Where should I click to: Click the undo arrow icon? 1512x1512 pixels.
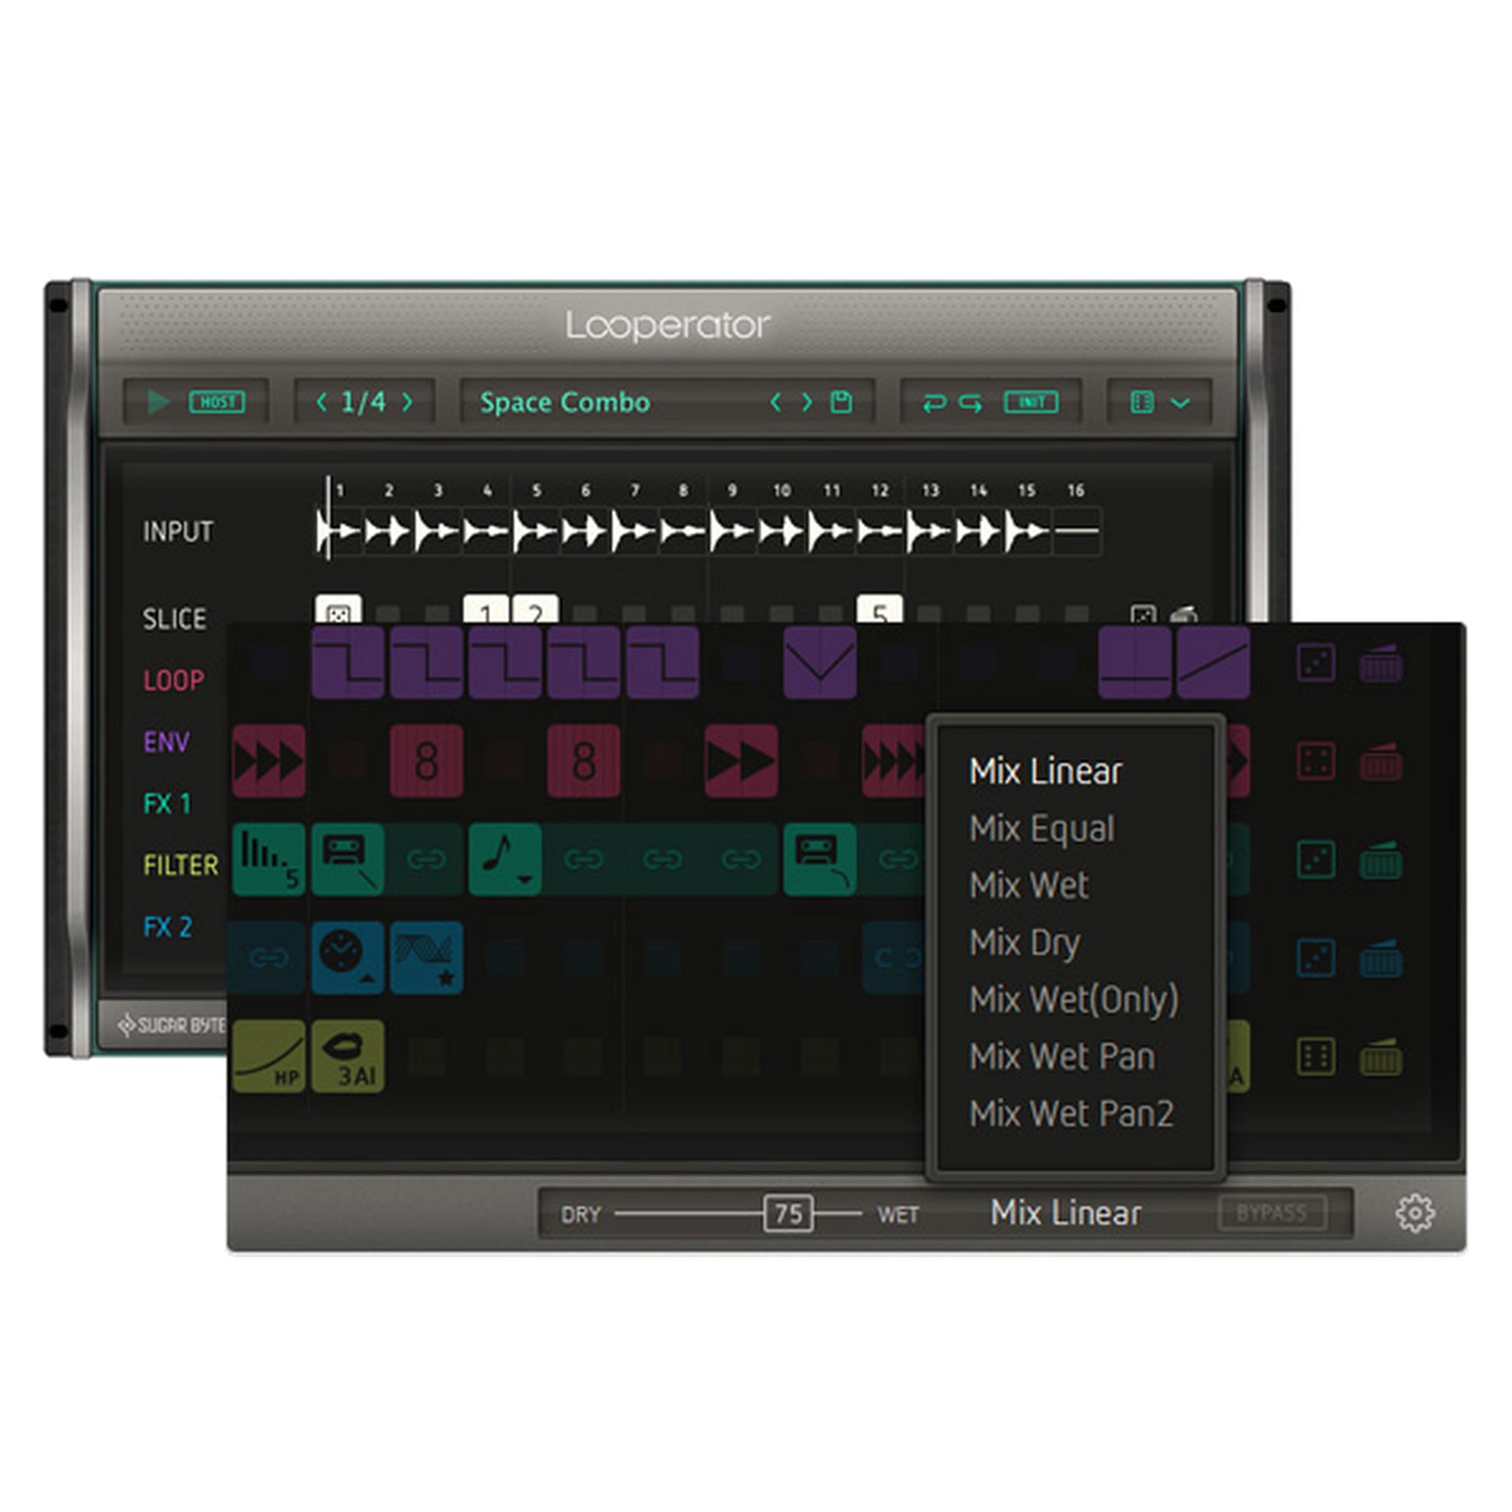(934, 403)
